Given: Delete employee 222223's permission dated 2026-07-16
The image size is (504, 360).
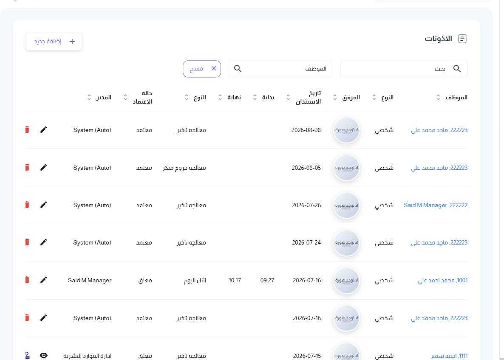Looking at the screenshot, I should [x=27, y=318].
